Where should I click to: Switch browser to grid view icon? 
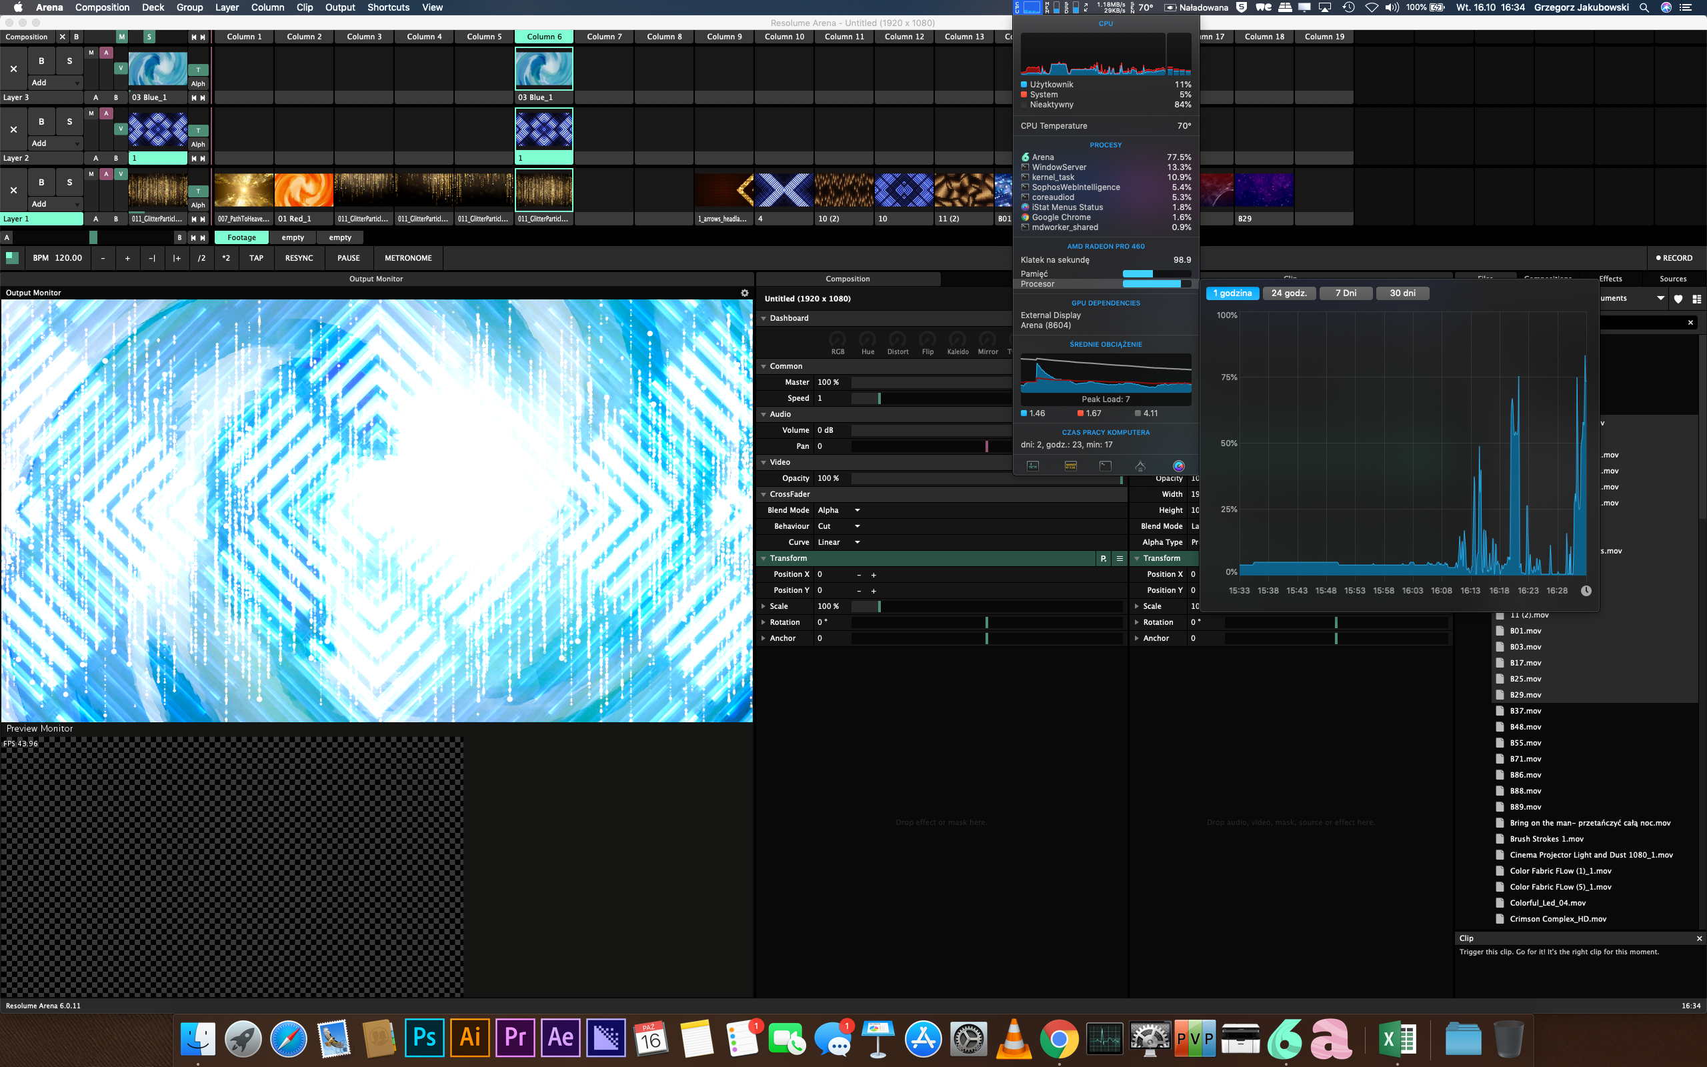point(1696,299)
